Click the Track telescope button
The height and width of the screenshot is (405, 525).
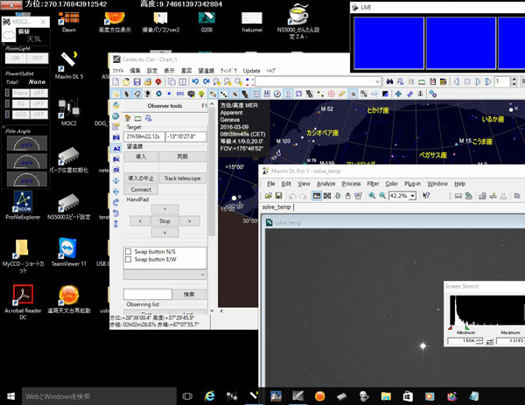183,178
